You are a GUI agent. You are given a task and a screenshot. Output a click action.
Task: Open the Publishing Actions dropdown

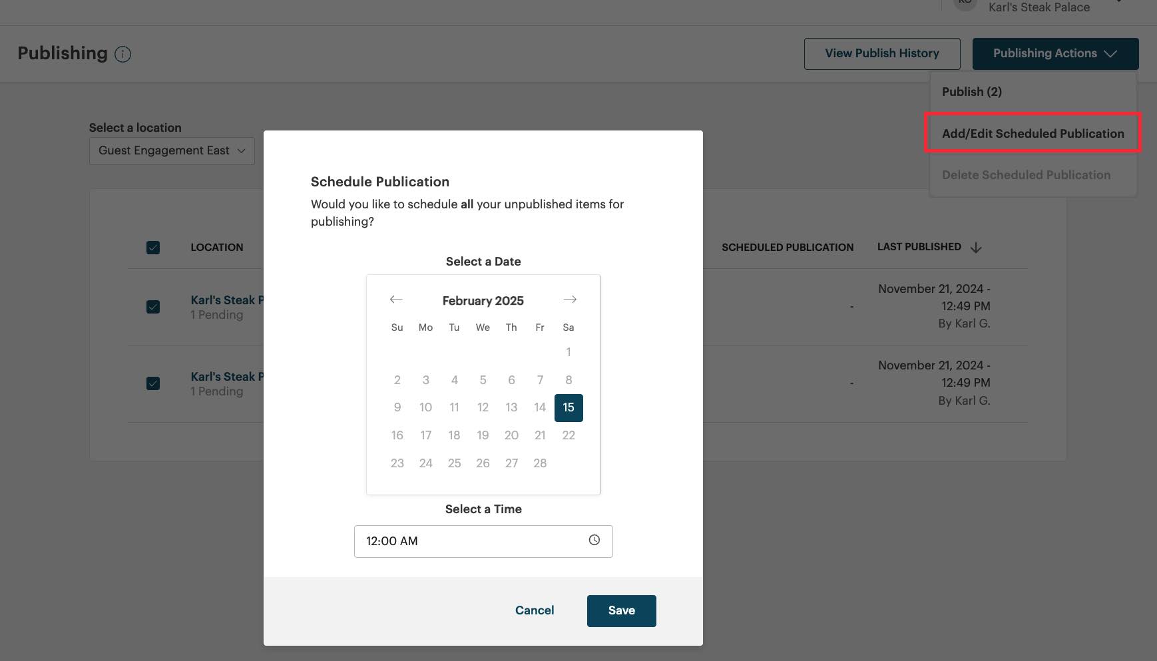(x=1055, y=53)
